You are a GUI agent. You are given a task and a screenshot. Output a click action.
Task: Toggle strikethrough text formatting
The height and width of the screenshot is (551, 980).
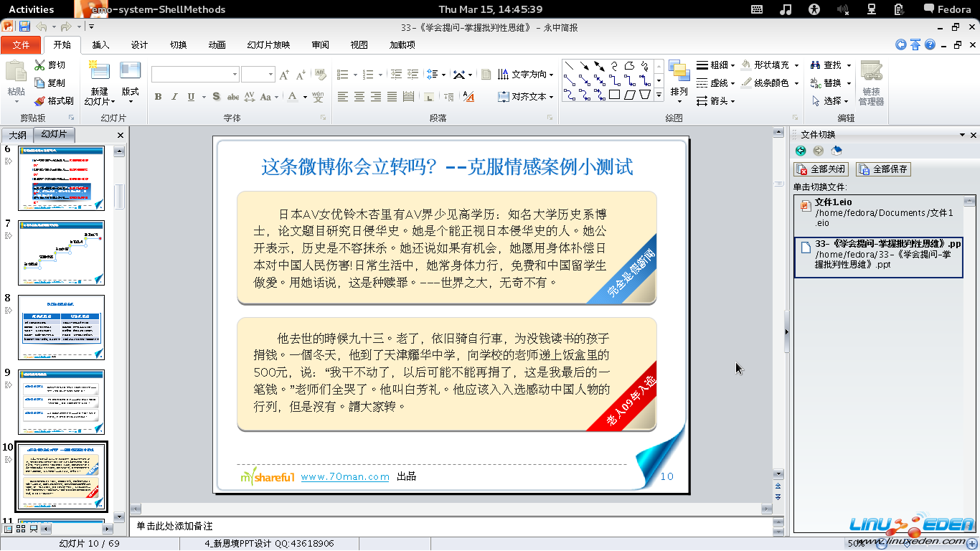coord(232,97)
